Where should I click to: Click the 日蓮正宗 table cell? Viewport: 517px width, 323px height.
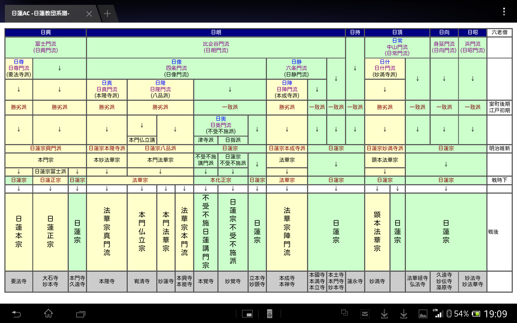coord(50,180)
